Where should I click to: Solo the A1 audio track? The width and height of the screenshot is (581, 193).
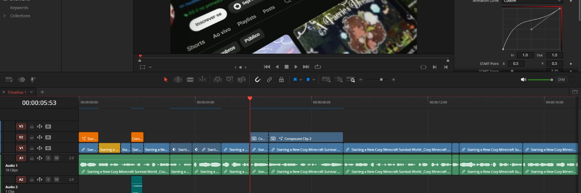48,158
